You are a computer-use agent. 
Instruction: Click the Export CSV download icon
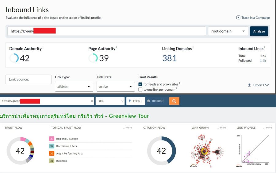(x=249, y=85)
